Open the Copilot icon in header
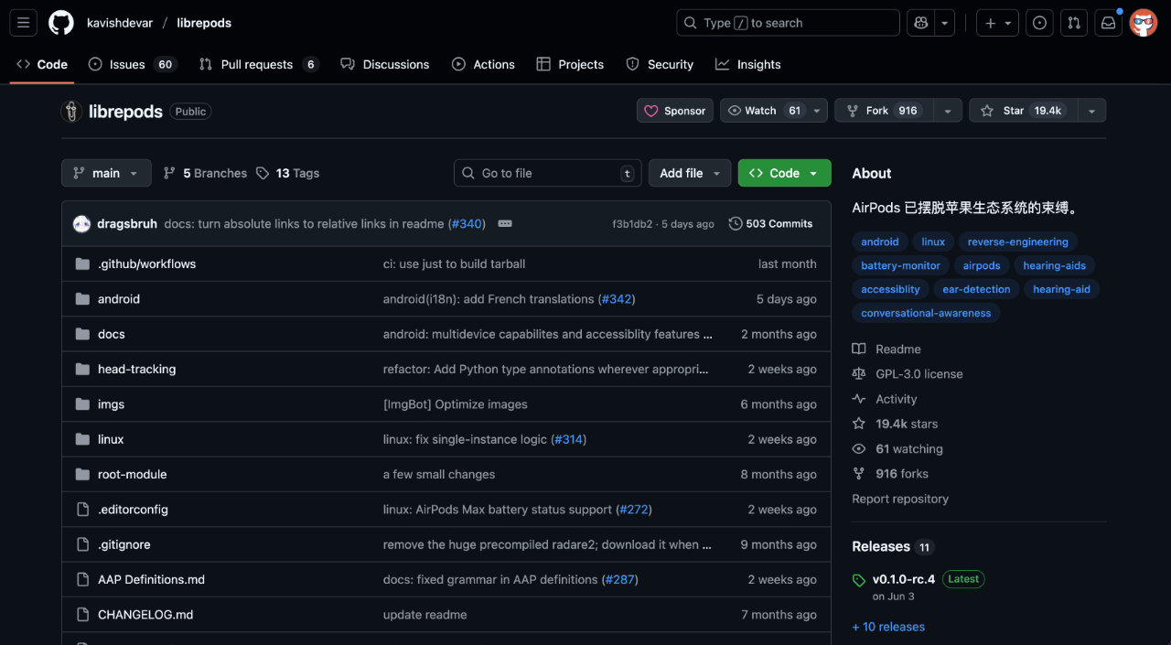The width and height of the screenshot is (1171, 645). [919, 23]
